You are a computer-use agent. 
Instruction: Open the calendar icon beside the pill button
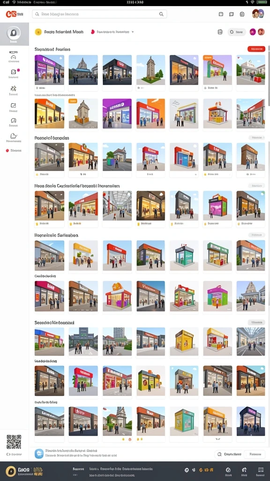click(x=220, y=31)
